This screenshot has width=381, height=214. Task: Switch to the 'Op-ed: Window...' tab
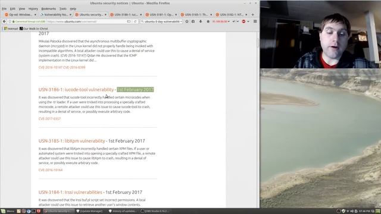tap(21, 14)
